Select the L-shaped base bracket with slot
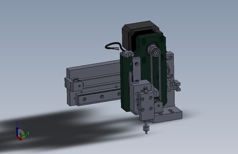The height and width of the screenshot is (154, 238). 169,115
